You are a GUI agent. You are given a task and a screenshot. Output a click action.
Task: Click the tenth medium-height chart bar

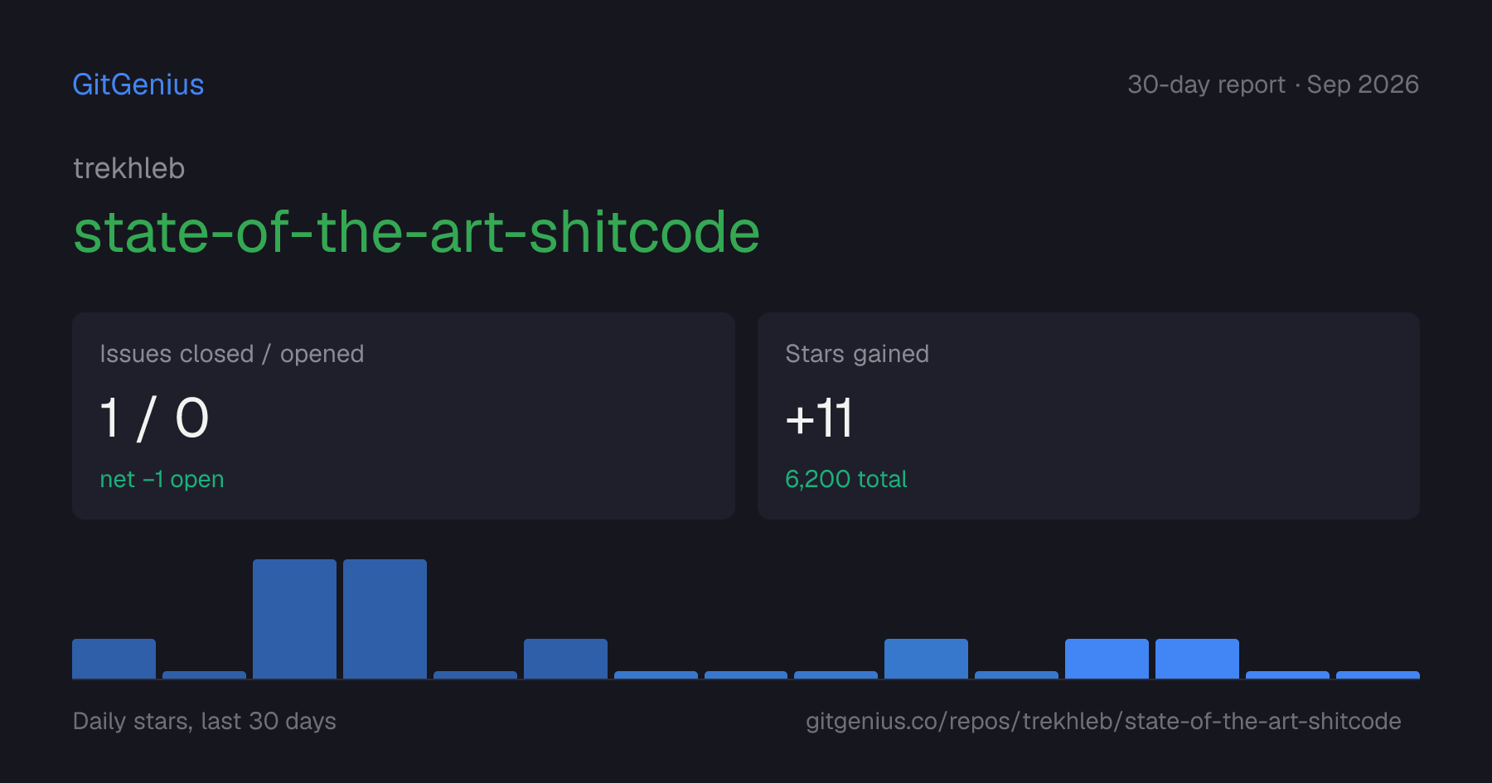tap(926, 659)
